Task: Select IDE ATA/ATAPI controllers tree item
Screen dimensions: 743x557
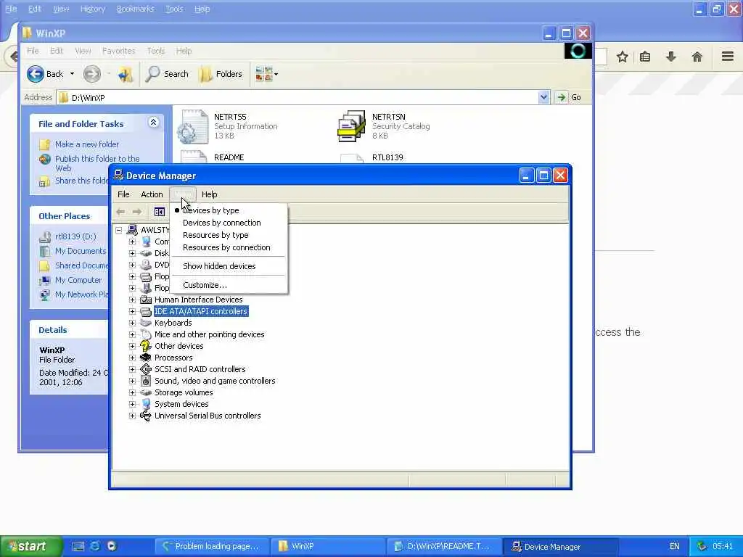Action: tap(200, 312)
